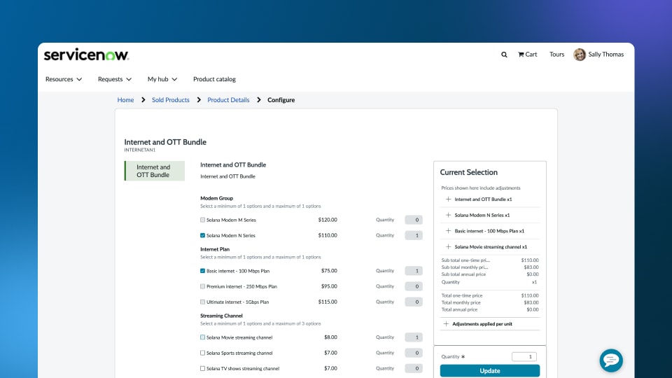Click the bundle Quantity input in Current Selection
This screenshot has height=378, width=672.
524,356
